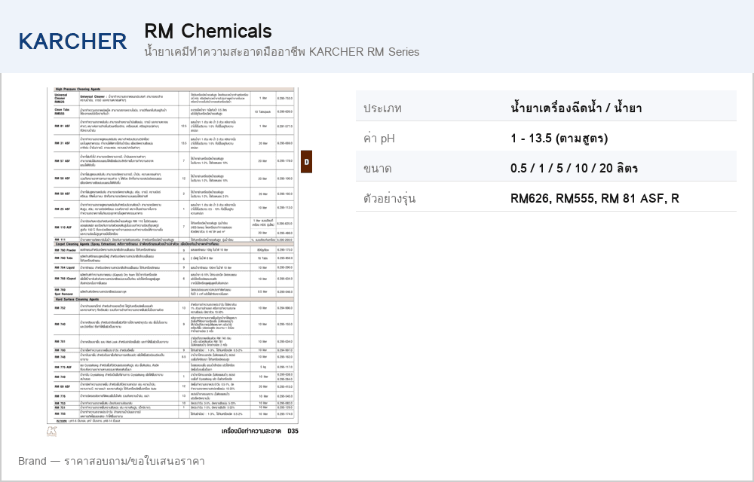Screen dimensions: 754x482
Task: Click the Brand — ราคาสอบถาม/ขอใบเสนอราคา footer text
Action: [112, 461]
